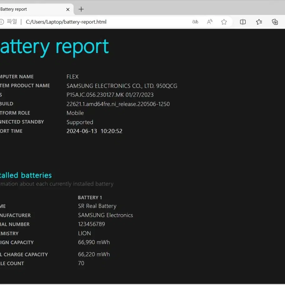Select the serial number 123456789
The width and height of the screenshot is (285, 285).
(x=91, y=224)
